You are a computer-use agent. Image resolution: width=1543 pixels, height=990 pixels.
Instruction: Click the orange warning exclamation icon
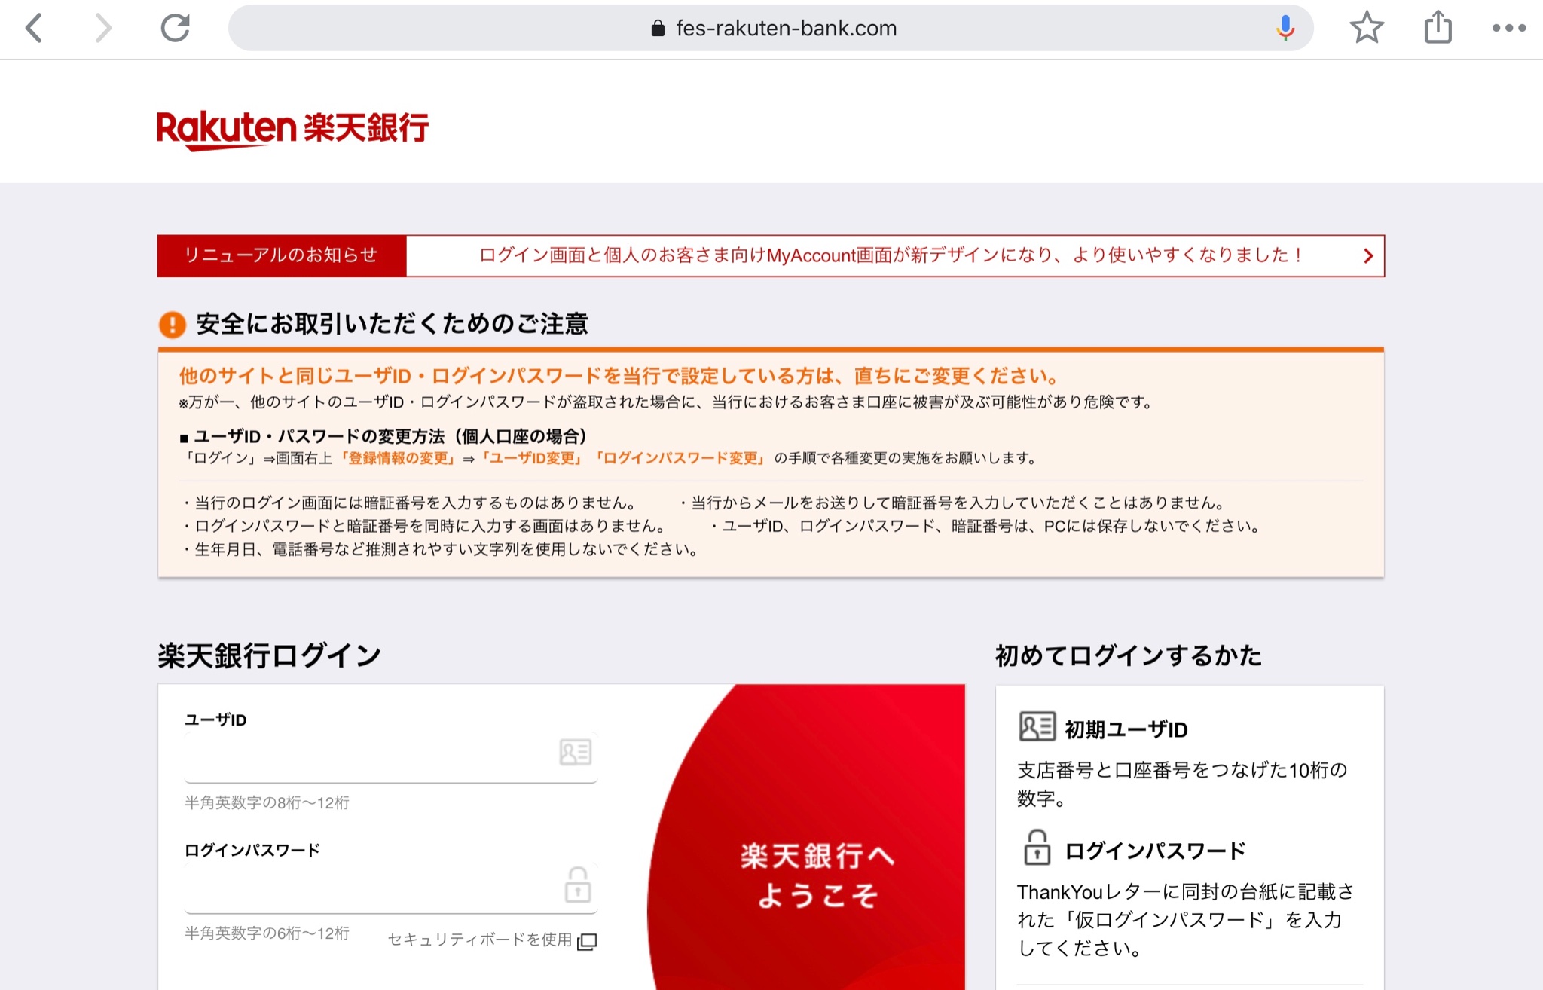click(x=173, y=325)
